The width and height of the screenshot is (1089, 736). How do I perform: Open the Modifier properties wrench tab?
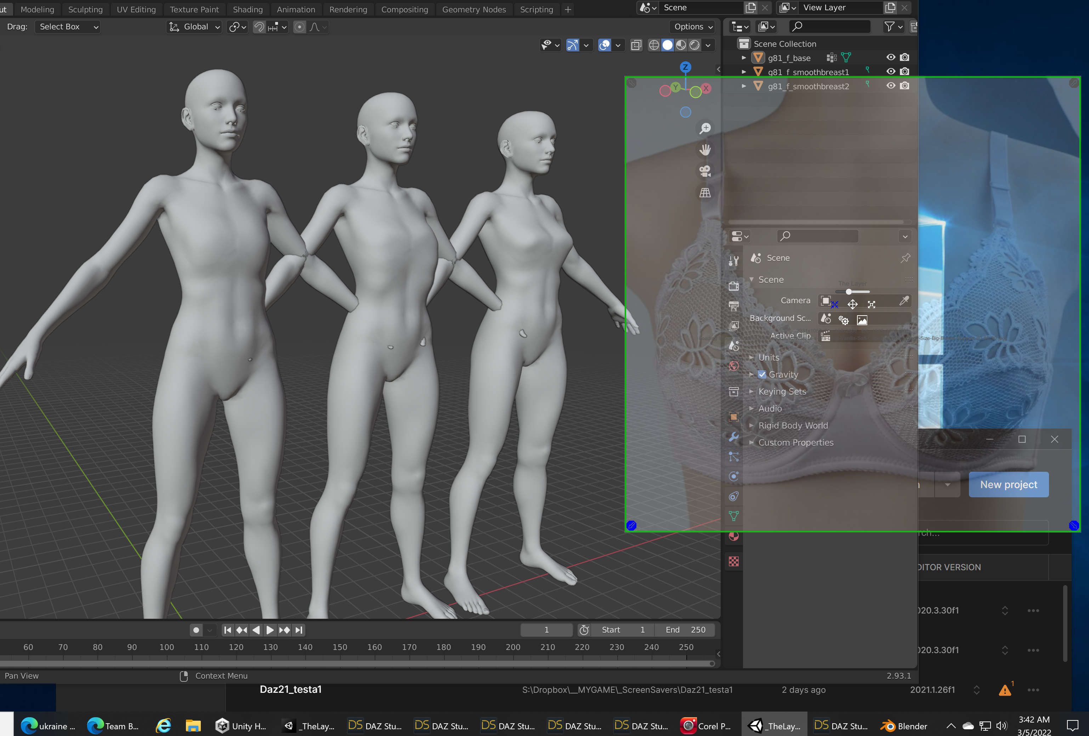tap(734, 437)
